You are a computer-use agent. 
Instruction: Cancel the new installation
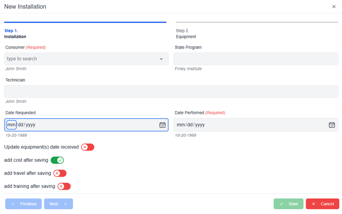tap(322, 204)
